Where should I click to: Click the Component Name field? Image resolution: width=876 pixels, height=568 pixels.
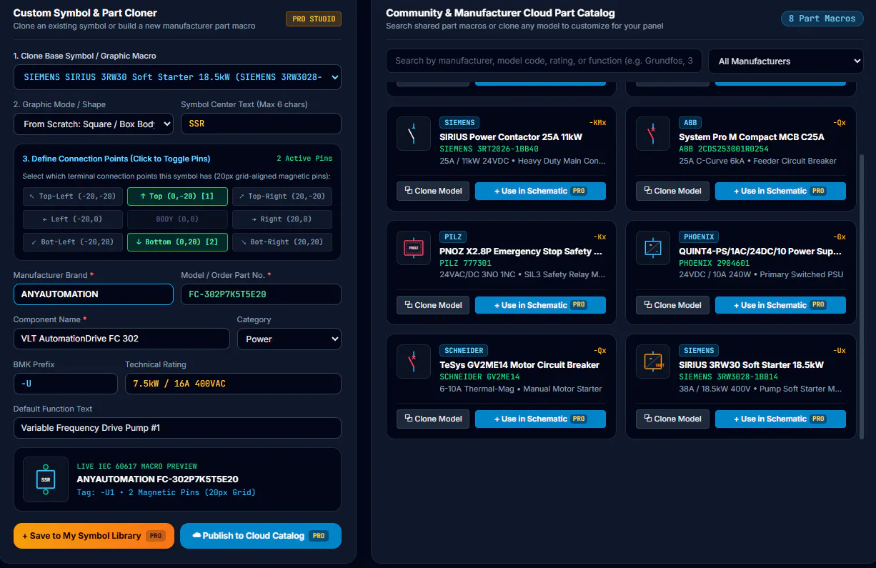pyautogui.click(x=121, y=339)
